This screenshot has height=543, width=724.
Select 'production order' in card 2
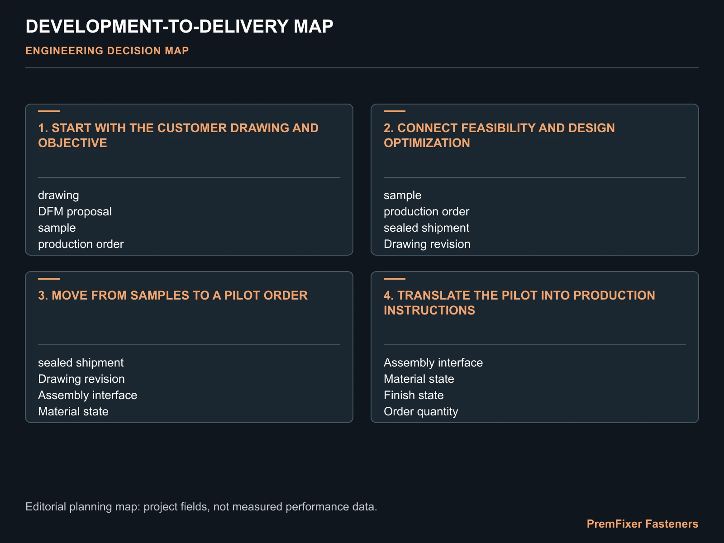click(x=426, y=212)
